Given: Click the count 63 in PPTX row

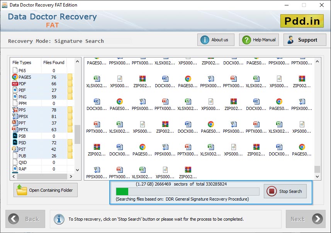Looking at the screenshot, I should 54,130.
